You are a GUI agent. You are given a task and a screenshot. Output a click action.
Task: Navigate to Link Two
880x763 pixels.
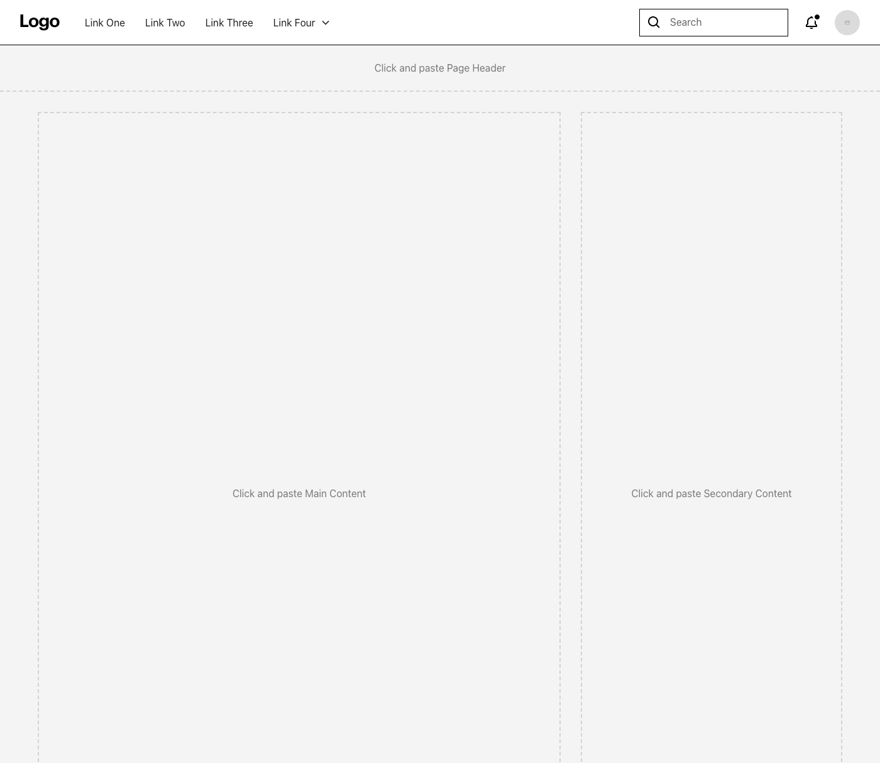[x=165, y=23]
